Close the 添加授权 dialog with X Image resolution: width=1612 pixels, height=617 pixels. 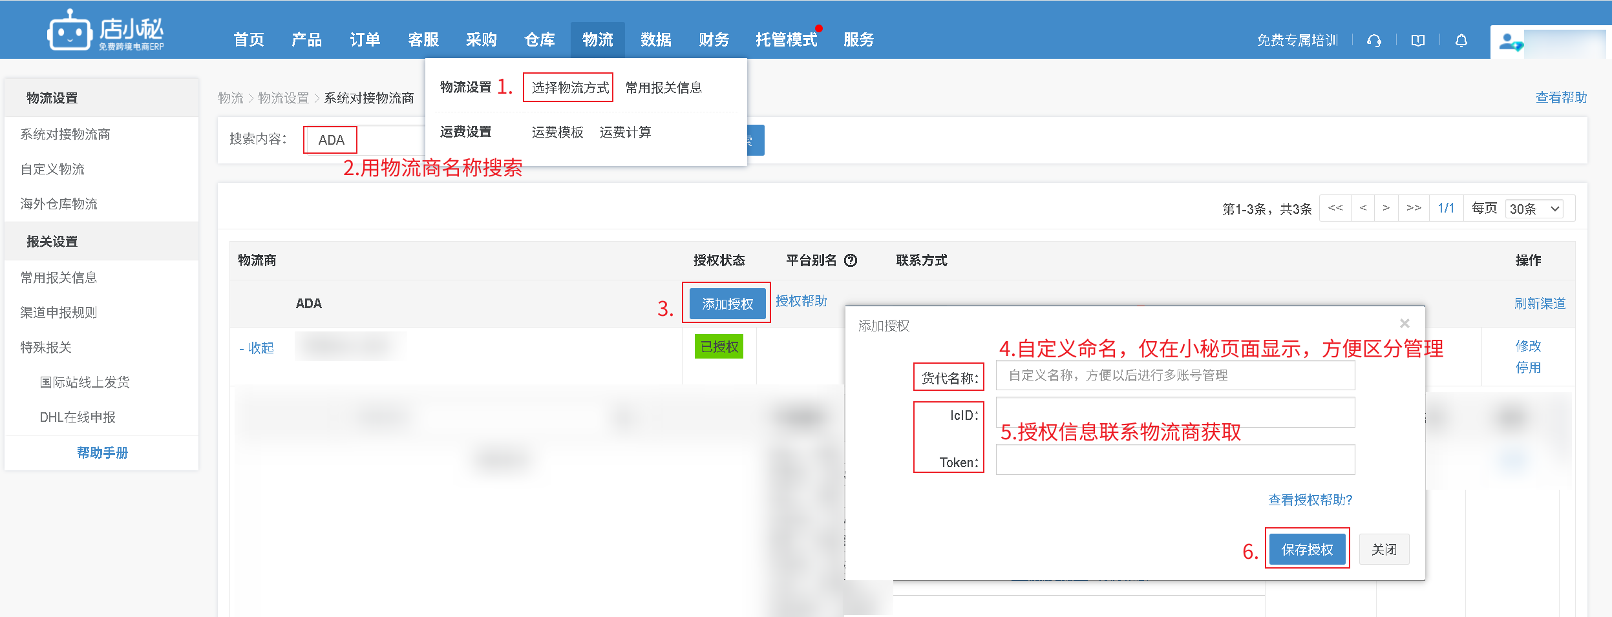[1404, 323]
